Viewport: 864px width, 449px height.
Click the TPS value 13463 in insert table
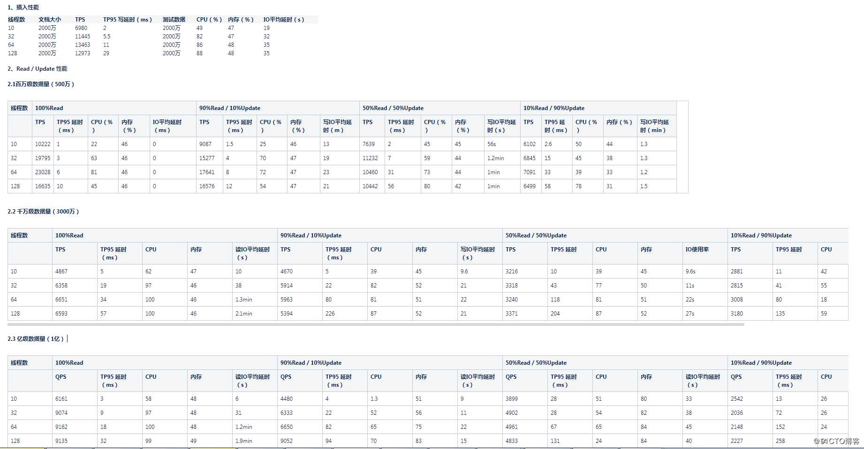83,45
